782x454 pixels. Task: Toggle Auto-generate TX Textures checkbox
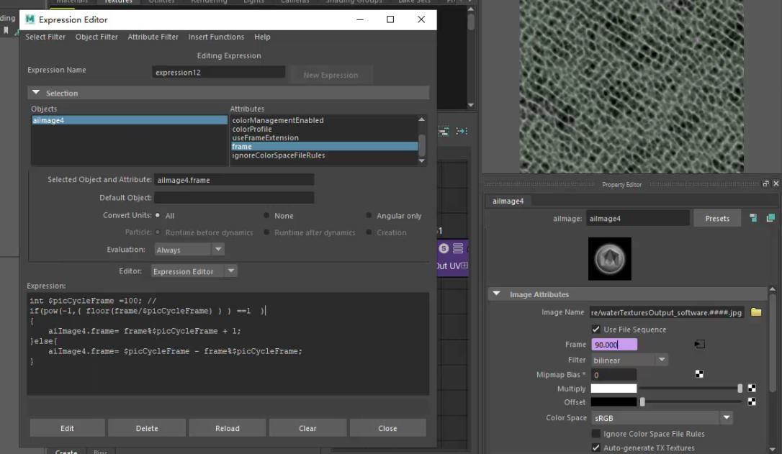click(x=596, y=448)
